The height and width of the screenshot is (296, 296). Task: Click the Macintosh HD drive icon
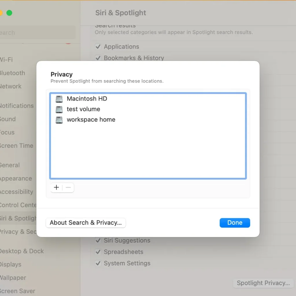click(59, 99)
